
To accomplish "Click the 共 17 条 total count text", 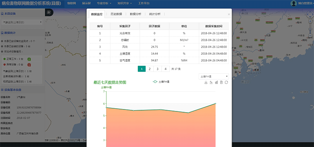I will [176, 69].
